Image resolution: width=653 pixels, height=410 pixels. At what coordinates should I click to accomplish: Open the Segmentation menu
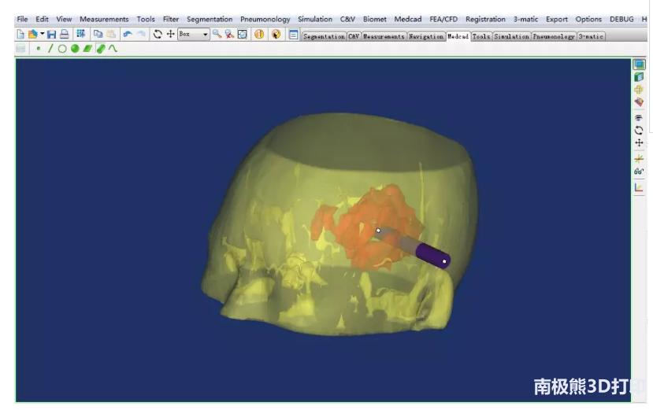pyautogui.click(x=210, y=19)
